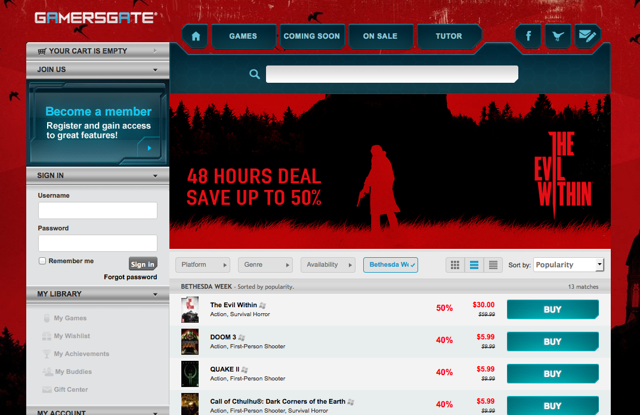This screenshot has width=640, height=415.
Task: Open the Coming Soon menu tab
Action: 312,36
